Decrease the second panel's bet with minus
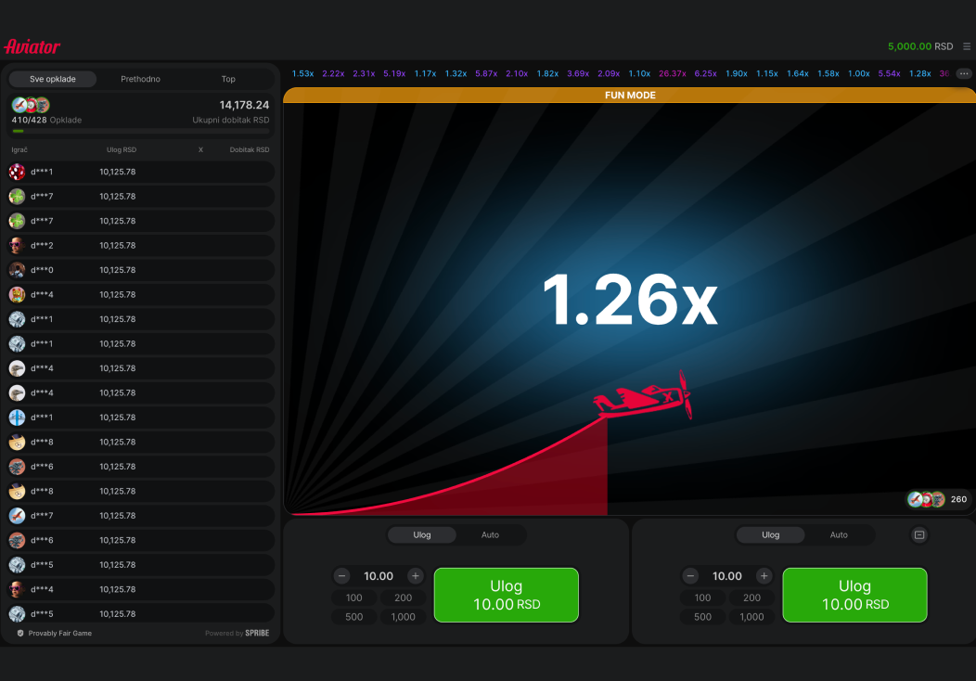Image resolution: width=976 pixels, height=681 pixels. pyautogui.click(x=690, y=576)
